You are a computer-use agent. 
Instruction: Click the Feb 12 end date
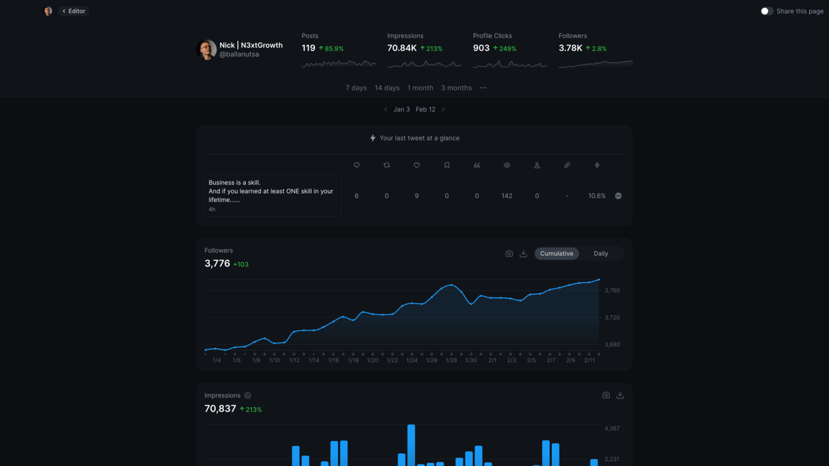(425, 110)
